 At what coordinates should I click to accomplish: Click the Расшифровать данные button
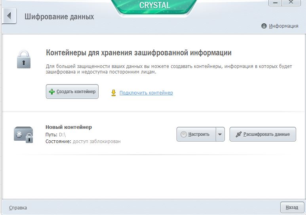pos(263,134)
